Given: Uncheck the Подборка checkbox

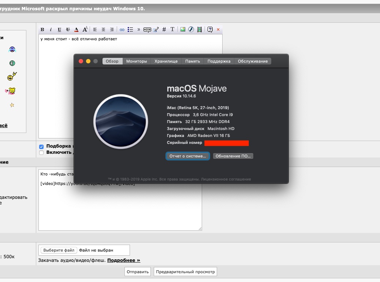Looking at the screenshot, I should [x=41, y=147].
